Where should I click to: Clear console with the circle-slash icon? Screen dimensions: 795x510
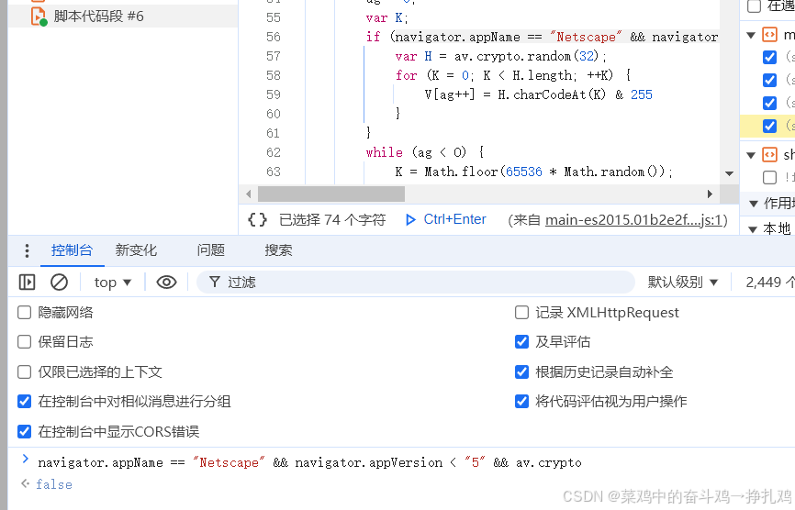click(59, 283)
